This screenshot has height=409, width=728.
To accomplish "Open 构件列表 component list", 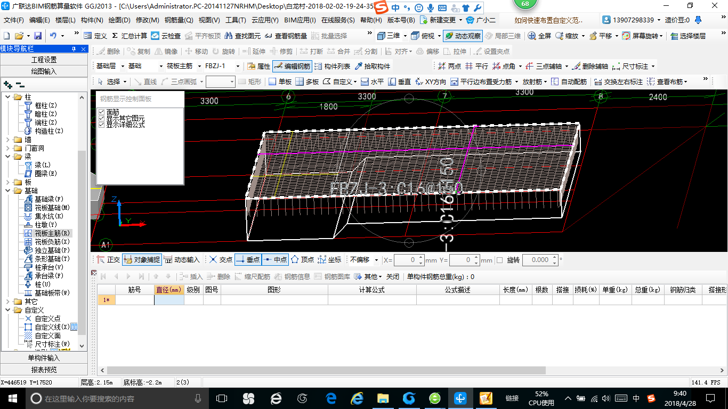I will tap(332, 67).
